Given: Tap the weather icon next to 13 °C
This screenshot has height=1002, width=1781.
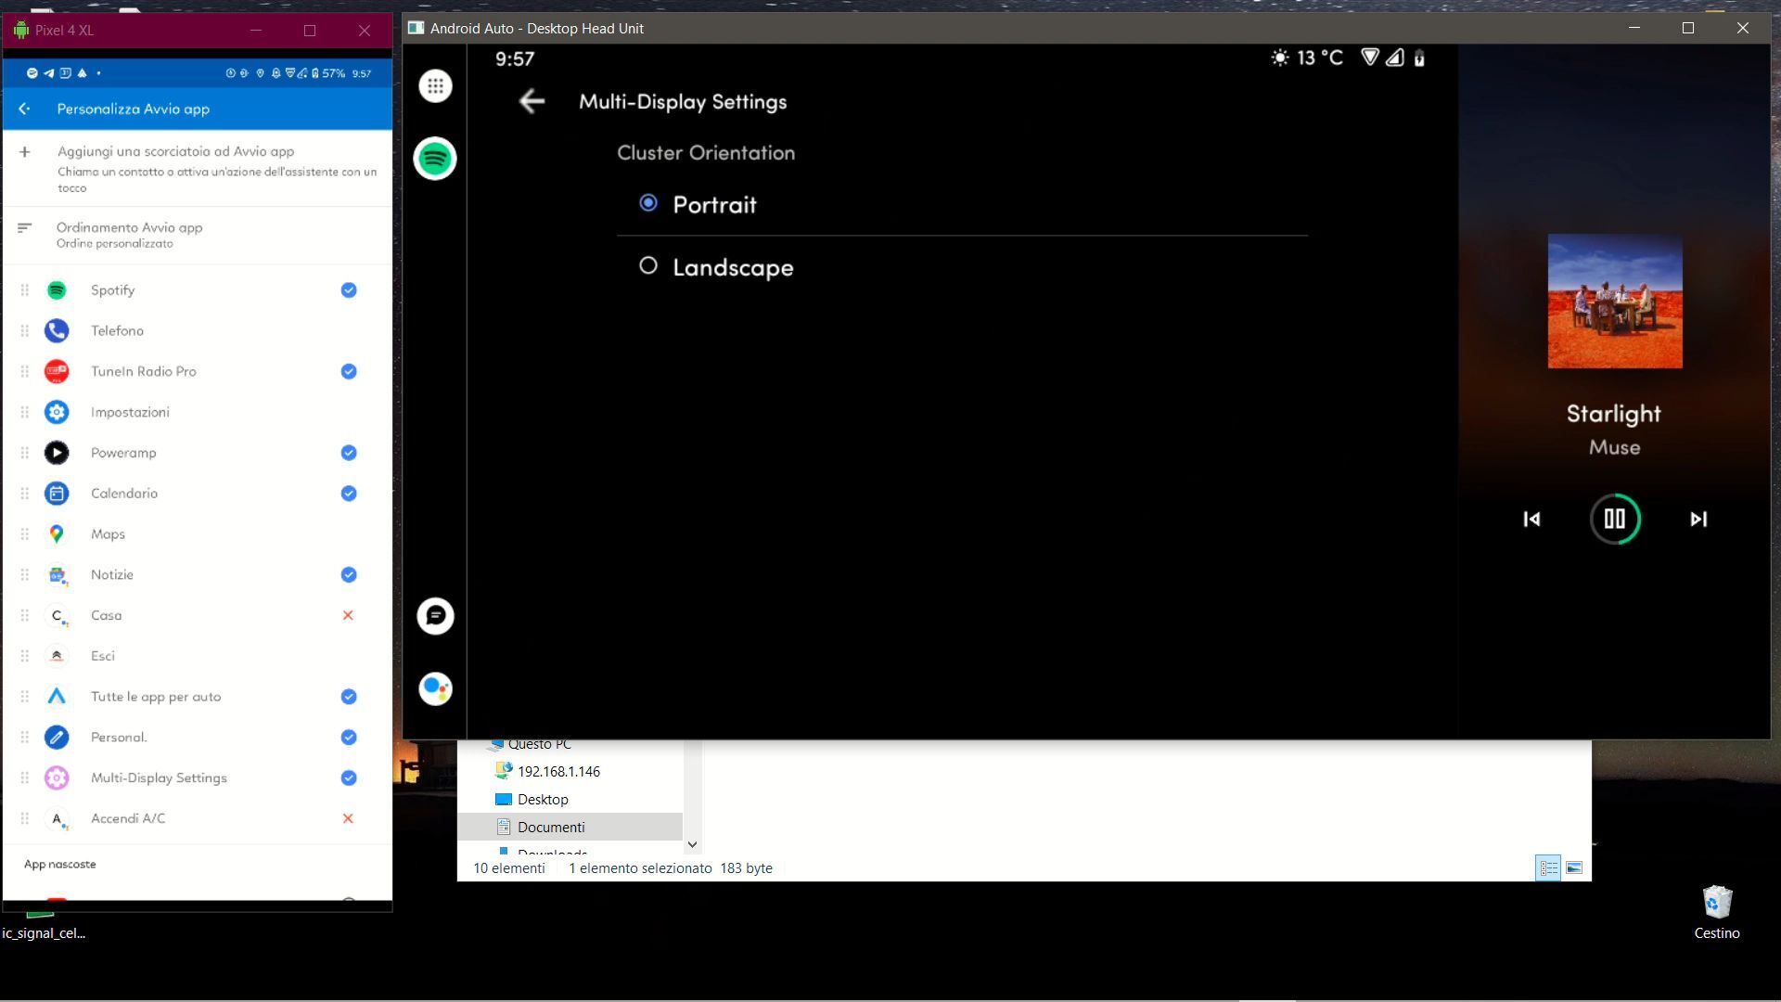Looking at the screenshot, I should [x=1279, y=58].
